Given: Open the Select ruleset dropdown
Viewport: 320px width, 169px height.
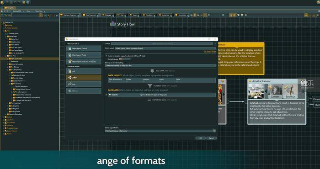Looking at the screenshot, I should (x=165, y=48).
